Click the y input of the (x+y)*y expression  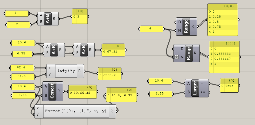click(50, 74)
